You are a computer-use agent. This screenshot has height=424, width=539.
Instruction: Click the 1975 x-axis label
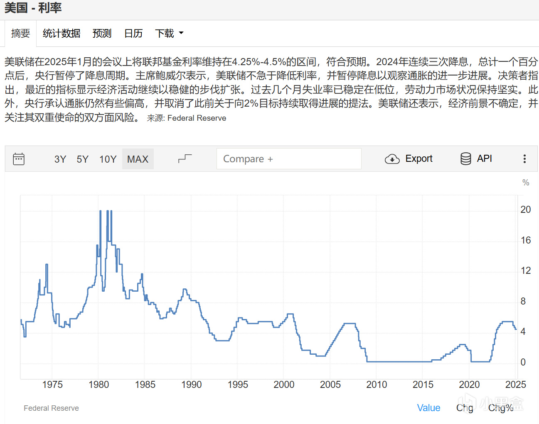(x=52, y=385)
